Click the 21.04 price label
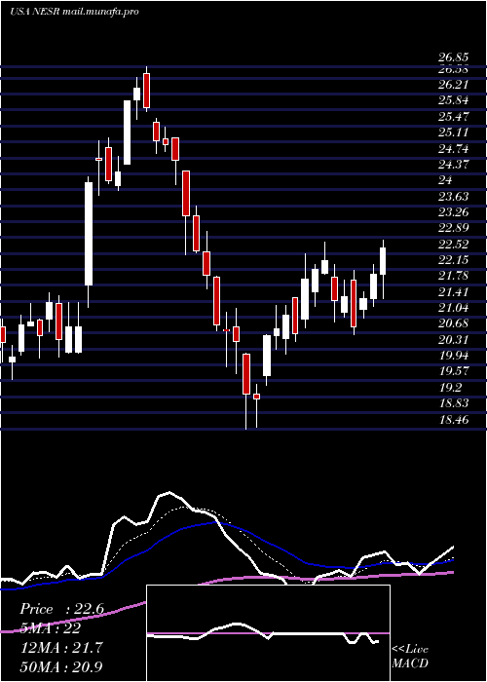This screenshot has height=682, width=487. (453, 308)
